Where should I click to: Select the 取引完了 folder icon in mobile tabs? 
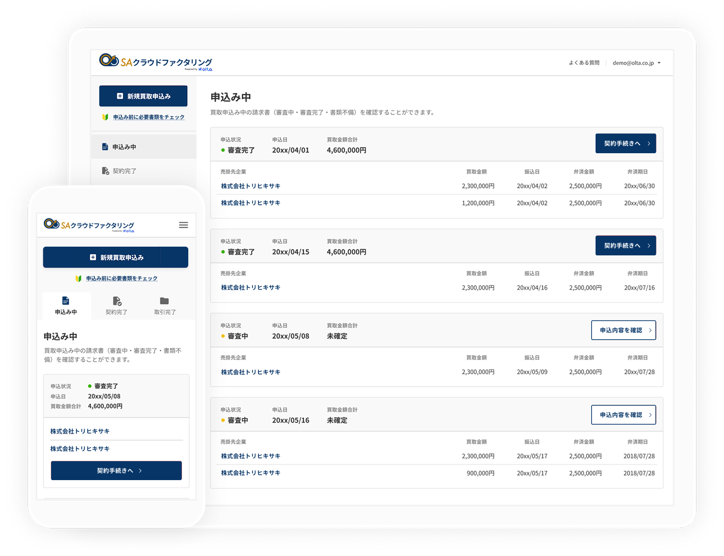[x=164, y=301]
